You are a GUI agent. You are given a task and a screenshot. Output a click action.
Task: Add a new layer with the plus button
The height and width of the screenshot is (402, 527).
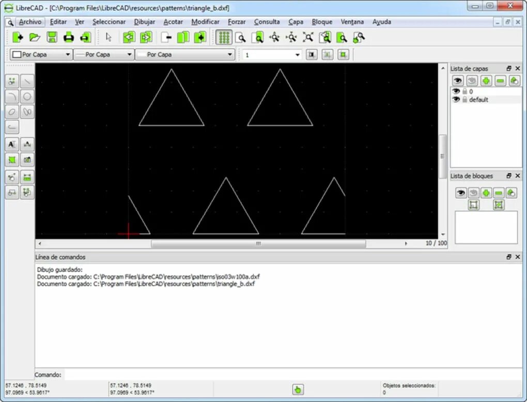pyautogui.click(x=486, y=81)
